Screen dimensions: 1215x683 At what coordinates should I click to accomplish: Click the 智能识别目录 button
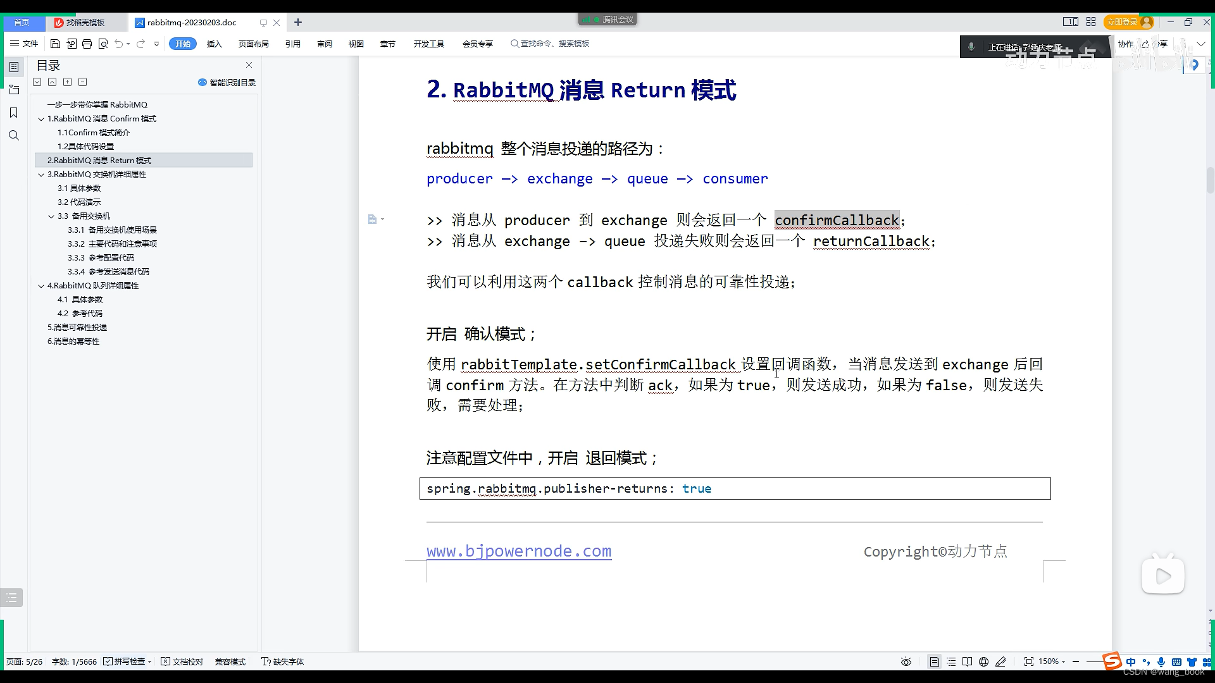pos(226,82)
